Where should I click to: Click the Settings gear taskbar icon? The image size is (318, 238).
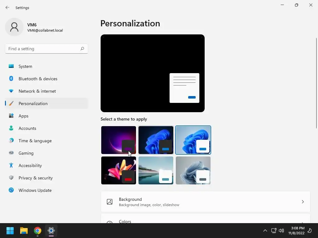51,231
